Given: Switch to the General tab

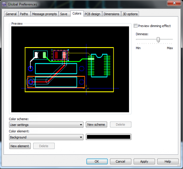Looking at the screenshot, I should click(x=11, y=14).
